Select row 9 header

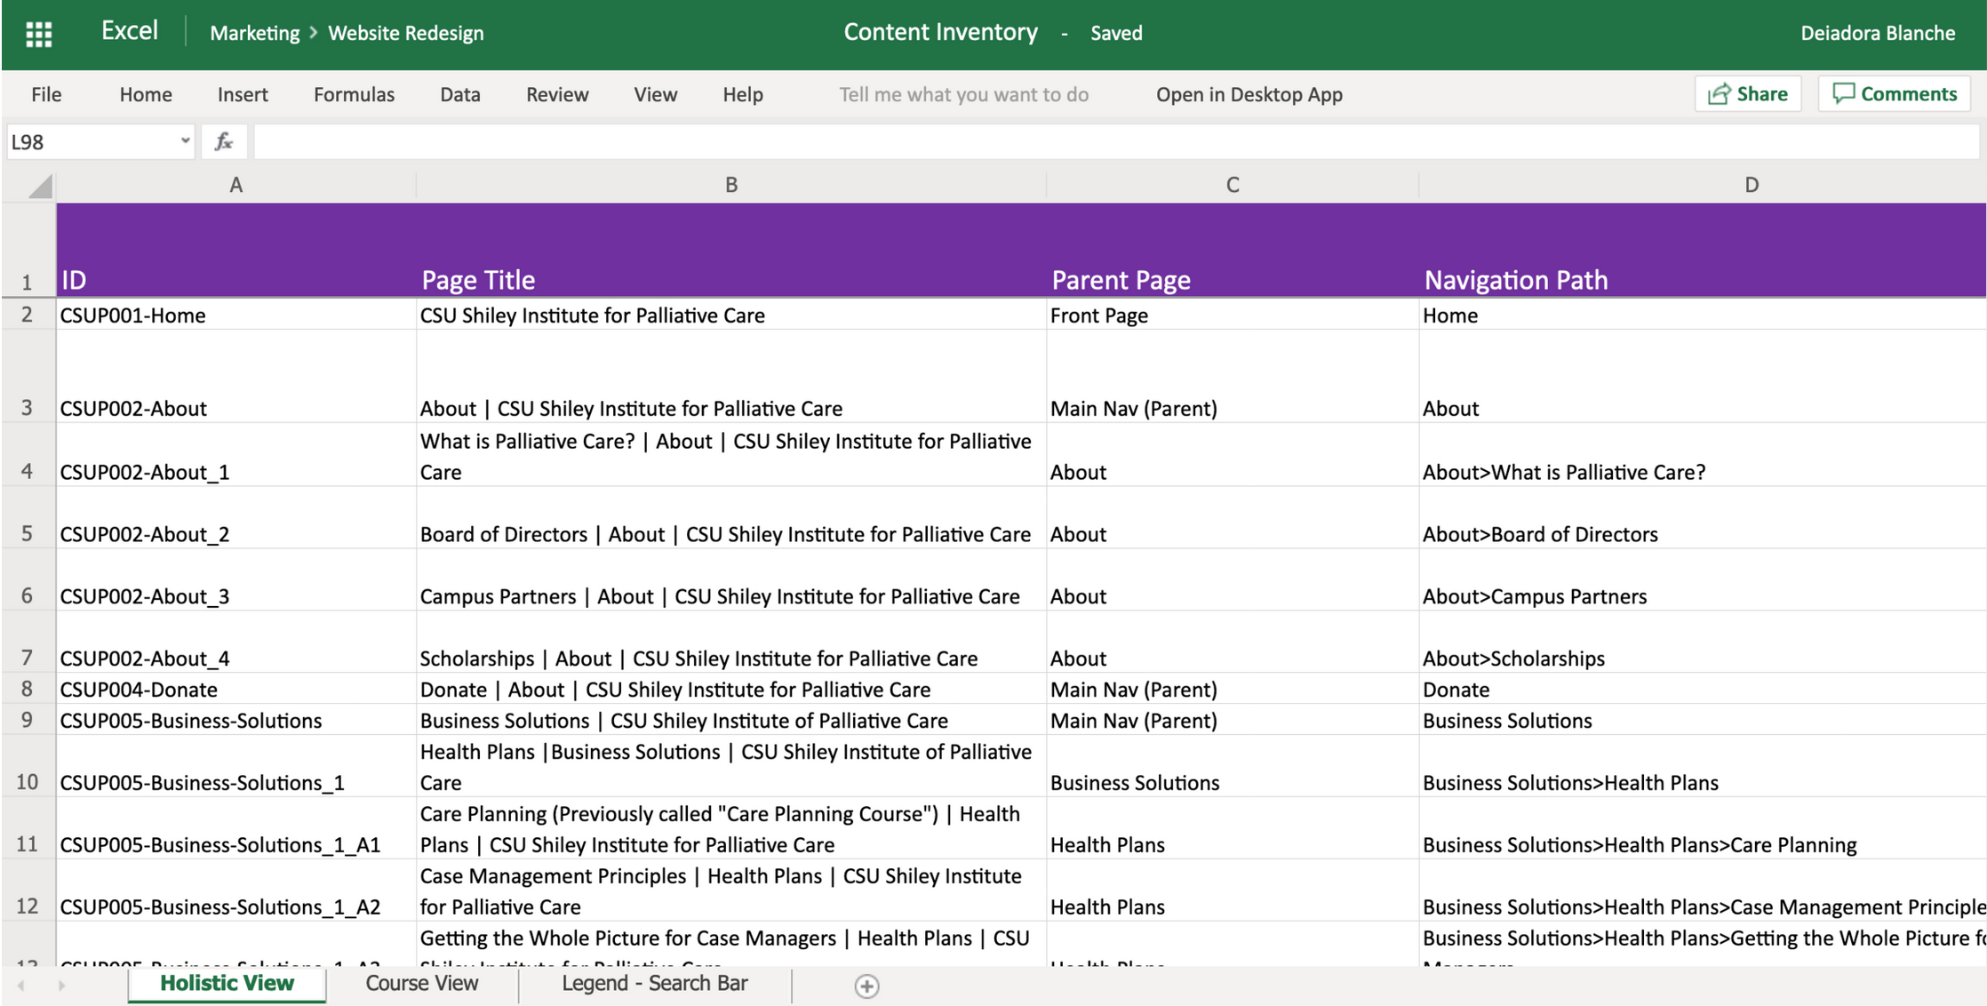[28, 720]
